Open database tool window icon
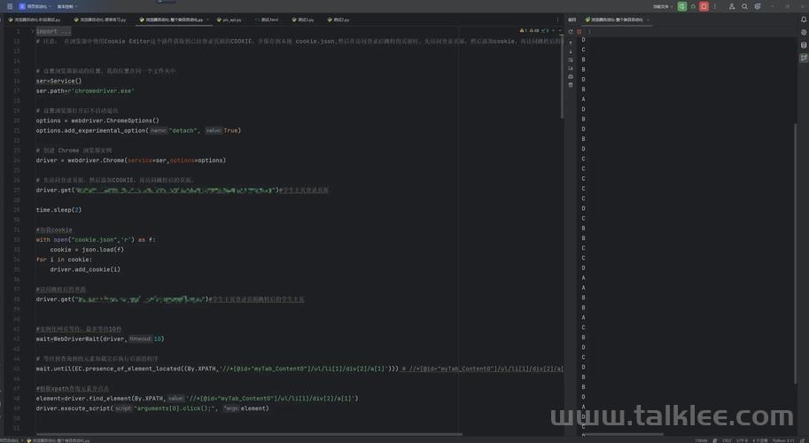 pos(804,45)
